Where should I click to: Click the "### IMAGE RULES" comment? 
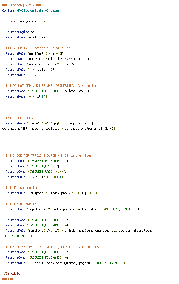point(19,118)
